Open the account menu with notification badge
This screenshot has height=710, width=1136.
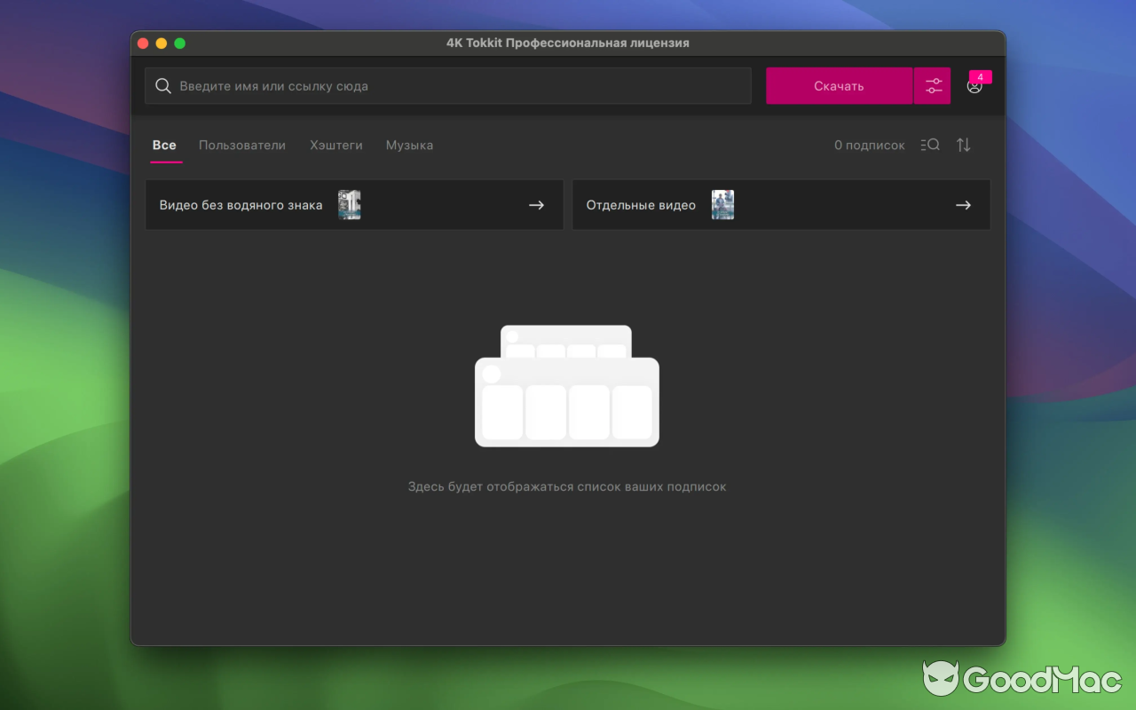click(974, 86)
